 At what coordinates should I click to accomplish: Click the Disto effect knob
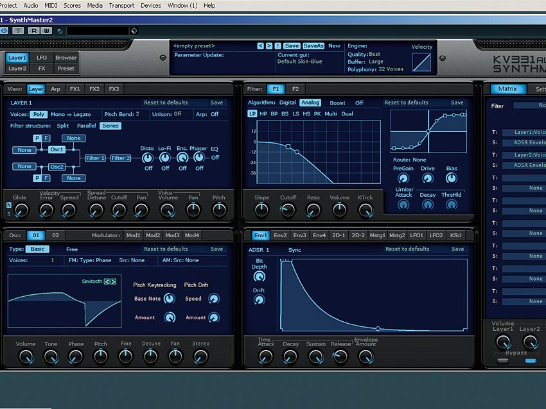click(148, 158)
